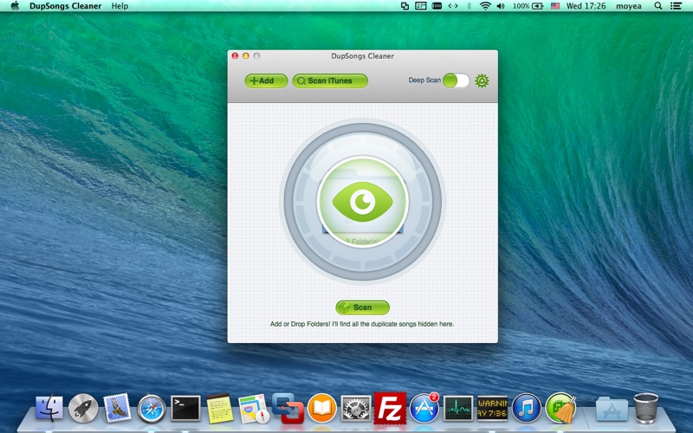This screenshot has height=433, width=693.
Task: Click the large green eye icon
Action: [x=362, y=202]
